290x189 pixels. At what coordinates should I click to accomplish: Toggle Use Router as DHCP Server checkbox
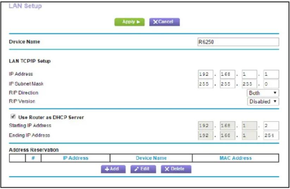[x=13, y=116]
